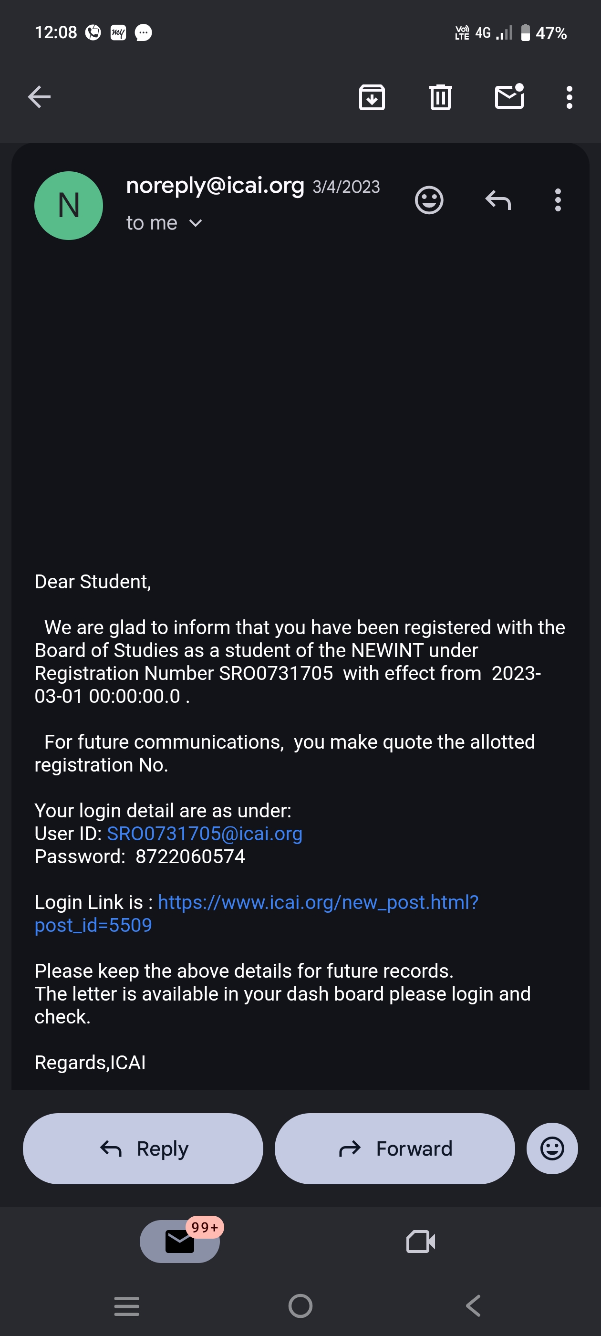
Task: Add emoji reaction next to the sender date
Action: click(x=429, y=200)
